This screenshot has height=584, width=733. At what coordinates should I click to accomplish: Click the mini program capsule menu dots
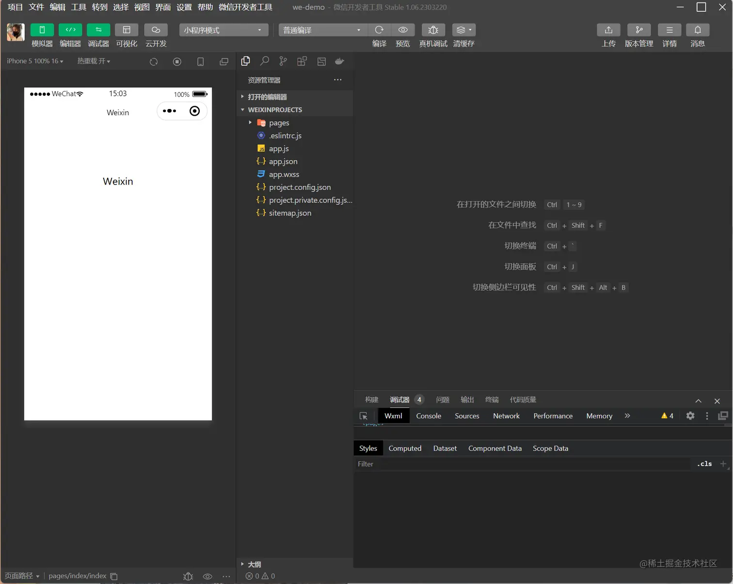point(170,111)
